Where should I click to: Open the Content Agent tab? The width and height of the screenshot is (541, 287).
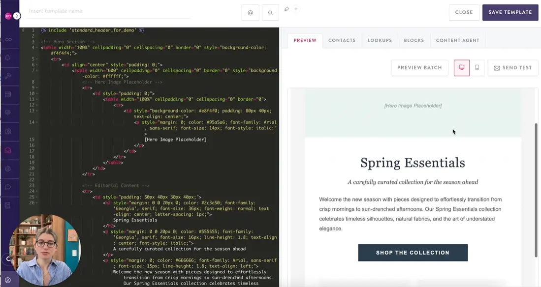457,41
